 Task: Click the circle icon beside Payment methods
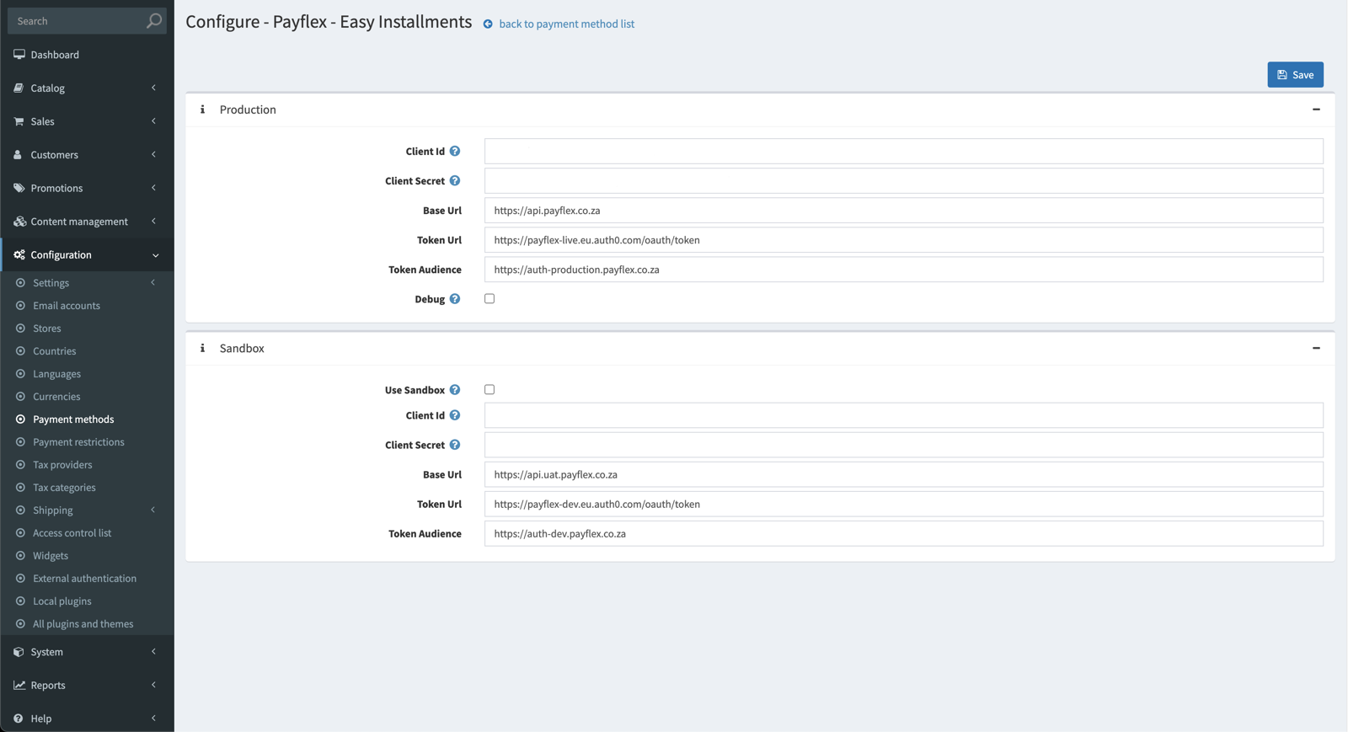[20, 419]
